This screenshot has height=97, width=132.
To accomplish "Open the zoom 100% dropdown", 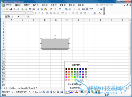I will pos(98,9).
